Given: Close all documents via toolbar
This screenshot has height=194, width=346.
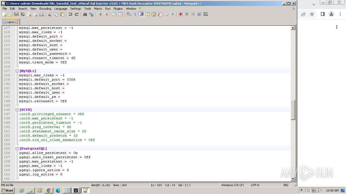Looking at the screenshot, I should coord(35,14).
